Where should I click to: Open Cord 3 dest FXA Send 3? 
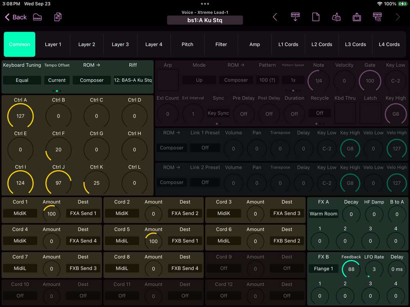(287, 213)
